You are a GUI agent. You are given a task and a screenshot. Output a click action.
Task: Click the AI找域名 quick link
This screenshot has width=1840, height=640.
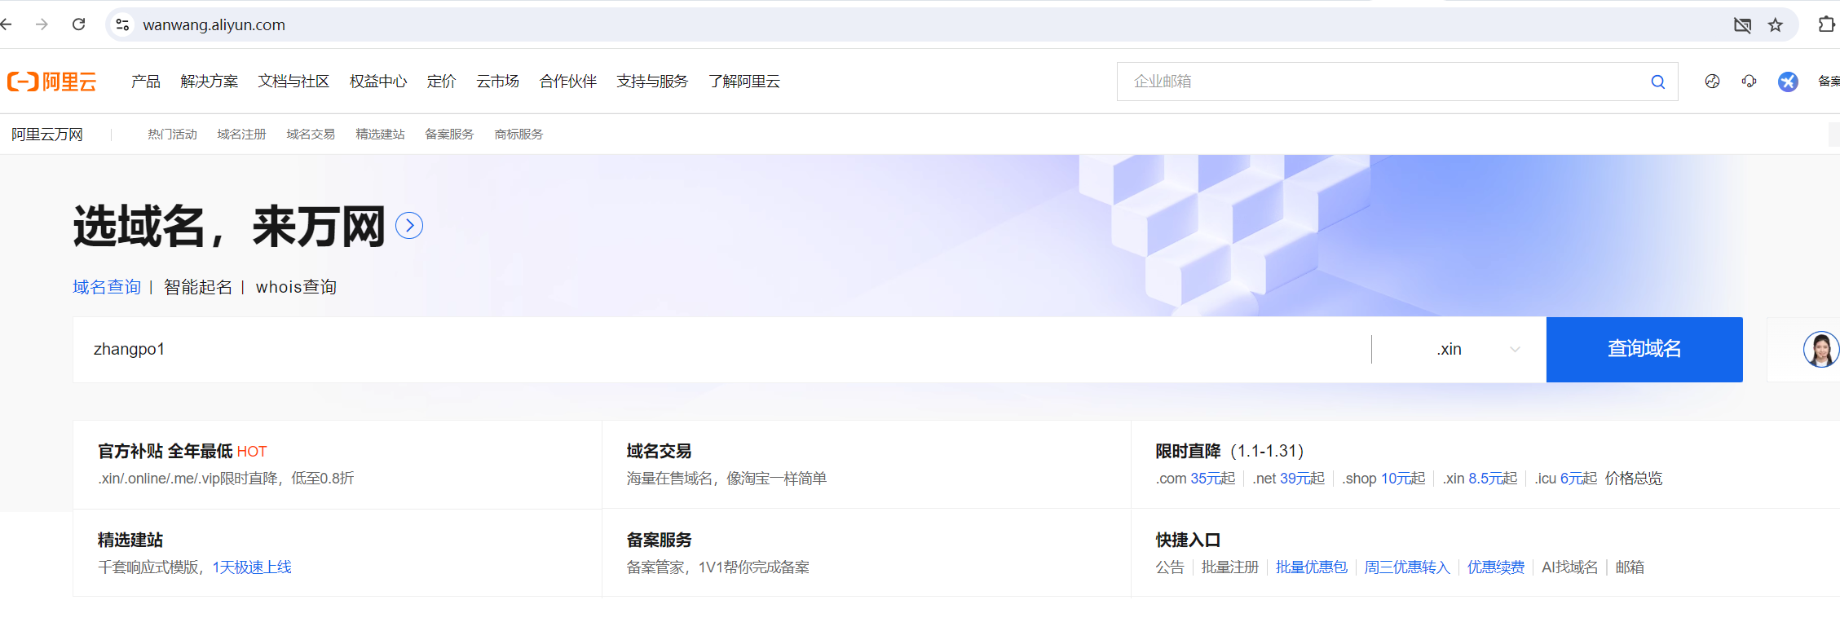[1569, 567]
